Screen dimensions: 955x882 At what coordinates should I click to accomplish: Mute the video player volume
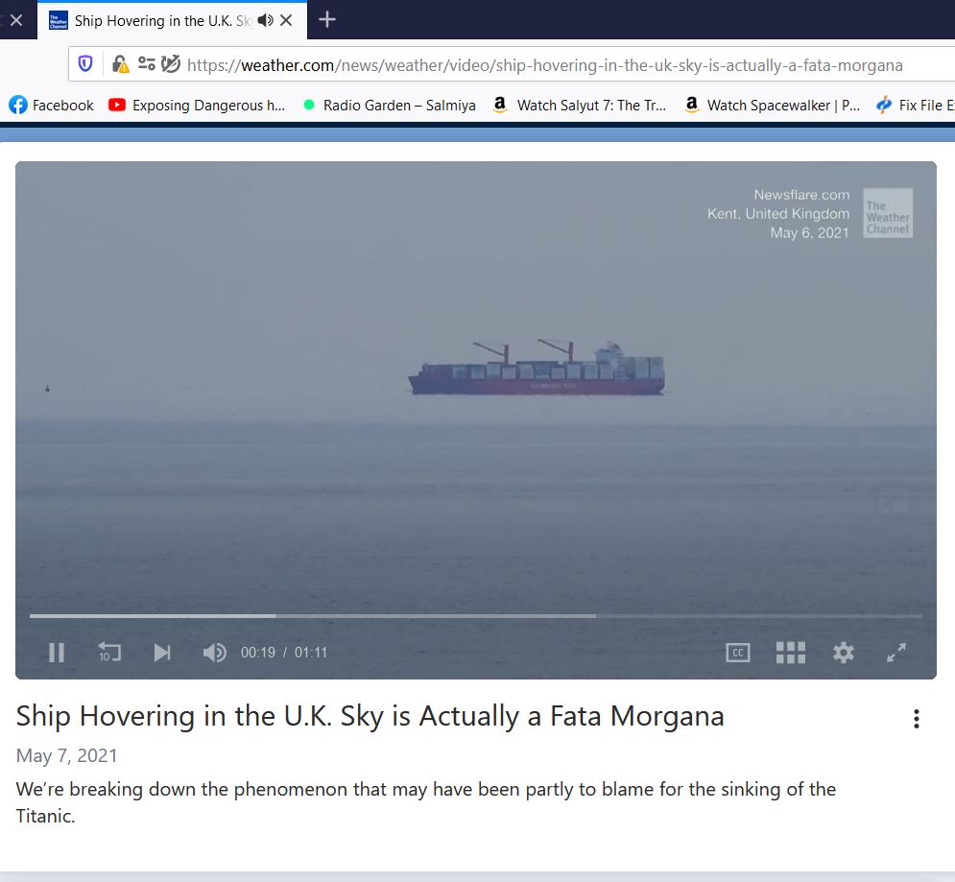214,653
